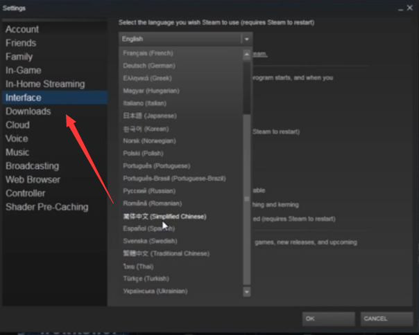Open Shader Pre-Caching settings
Viewport: 419px width, 335px height.
tap(55, 207)
